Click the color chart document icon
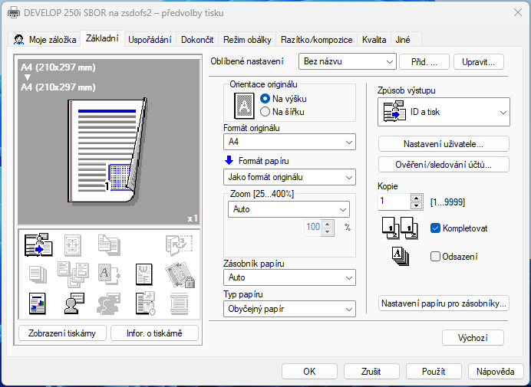The height and width of the screenshot is (387, 531). tap(36, 303)
